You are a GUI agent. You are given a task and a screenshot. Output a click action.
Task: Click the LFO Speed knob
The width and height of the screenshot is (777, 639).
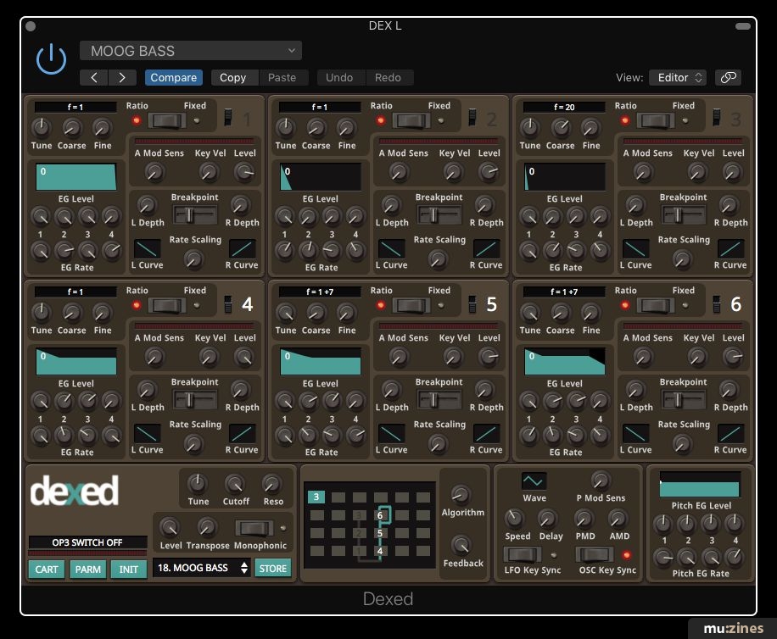pos(514,518)
